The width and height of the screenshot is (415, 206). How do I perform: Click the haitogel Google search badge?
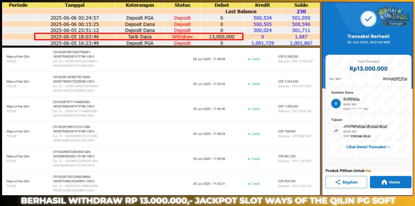(x=395, y=24)
